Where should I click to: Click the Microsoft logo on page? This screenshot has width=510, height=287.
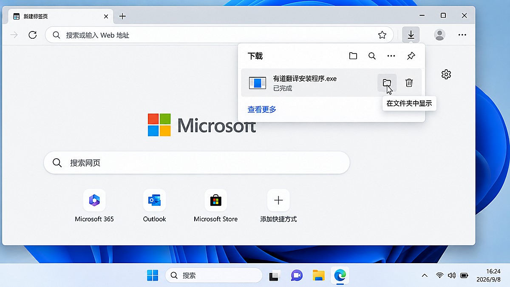click(x=202, y=125)
